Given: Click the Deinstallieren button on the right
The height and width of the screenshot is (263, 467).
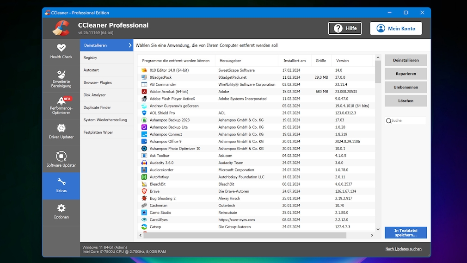Looking at the screenshot, I should click(x=406, y=60).
